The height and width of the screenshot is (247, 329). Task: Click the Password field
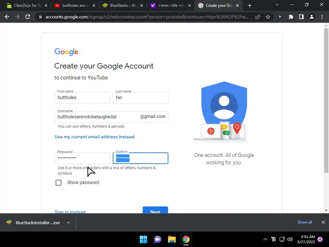click(82, 158)
